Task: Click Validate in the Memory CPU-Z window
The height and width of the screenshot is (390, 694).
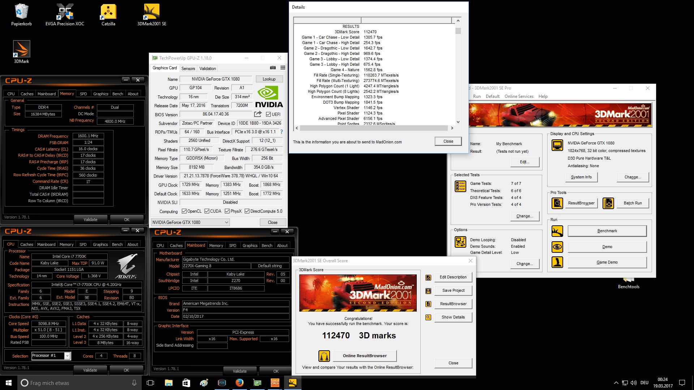Action: [x=90, y=220]
